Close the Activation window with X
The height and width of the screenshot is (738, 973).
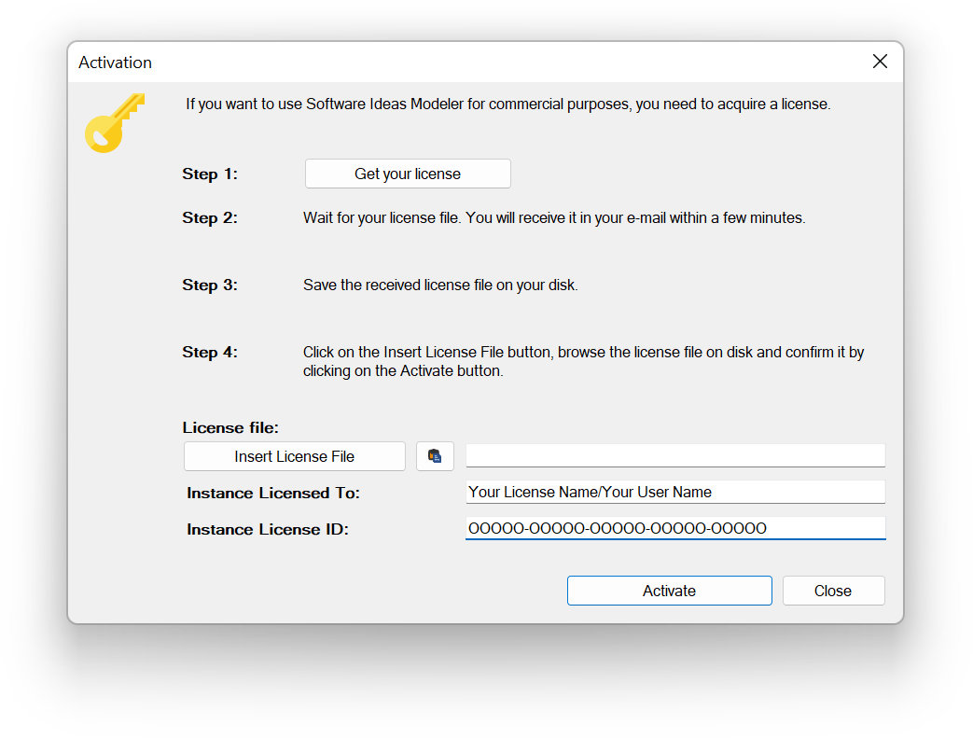(880, 62)
